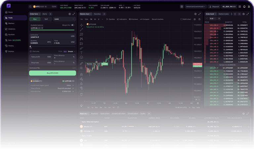Viewport: 254px width, 164px height.
Task: Open the History sidebar entry
Action: click(x=9, y=46)
